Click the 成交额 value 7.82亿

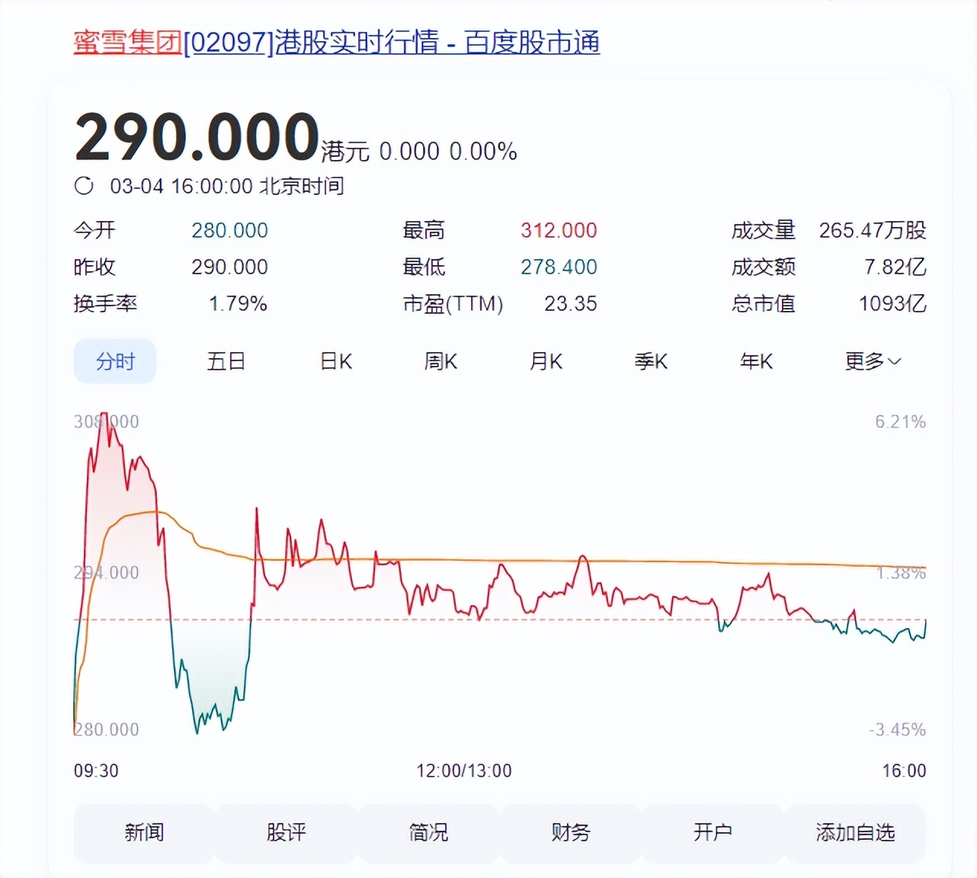tap(895, 267)
